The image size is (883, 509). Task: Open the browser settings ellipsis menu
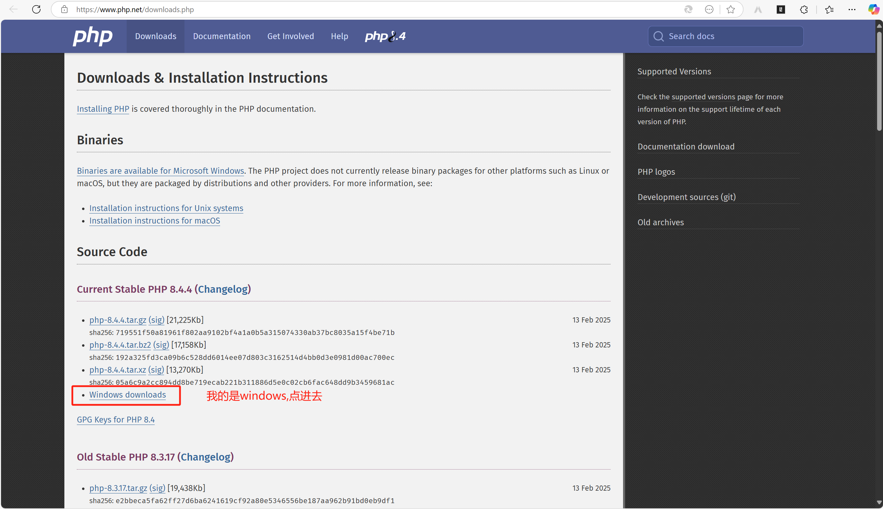click(852, 9)
